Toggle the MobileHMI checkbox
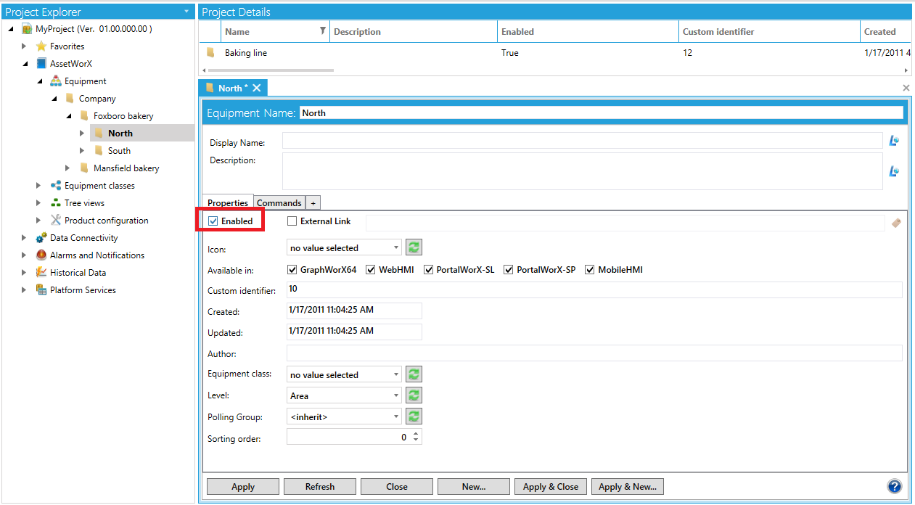 click(x=590, y=270)
